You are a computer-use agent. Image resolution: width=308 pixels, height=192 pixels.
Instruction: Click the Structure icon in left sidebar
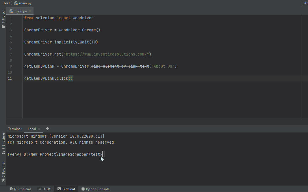pyautogui.click(x=3, y=152)
